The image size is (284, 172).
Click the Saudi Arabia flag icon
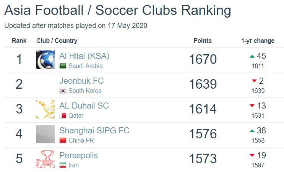coord(63,66)
